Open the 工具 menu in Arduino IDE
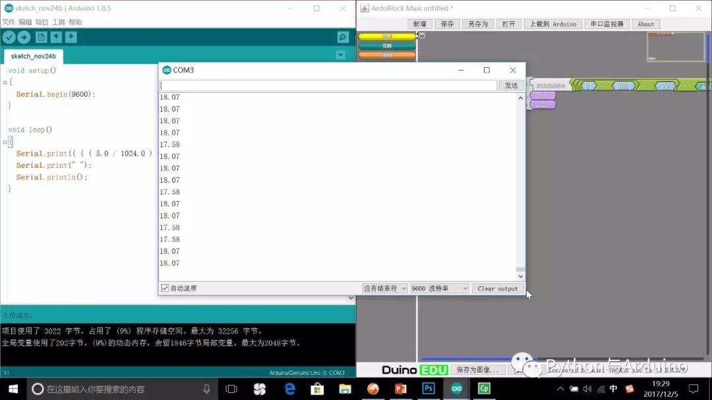Viewport: 712px width, 400px height. pyautogui.click(x=59, y=22)
